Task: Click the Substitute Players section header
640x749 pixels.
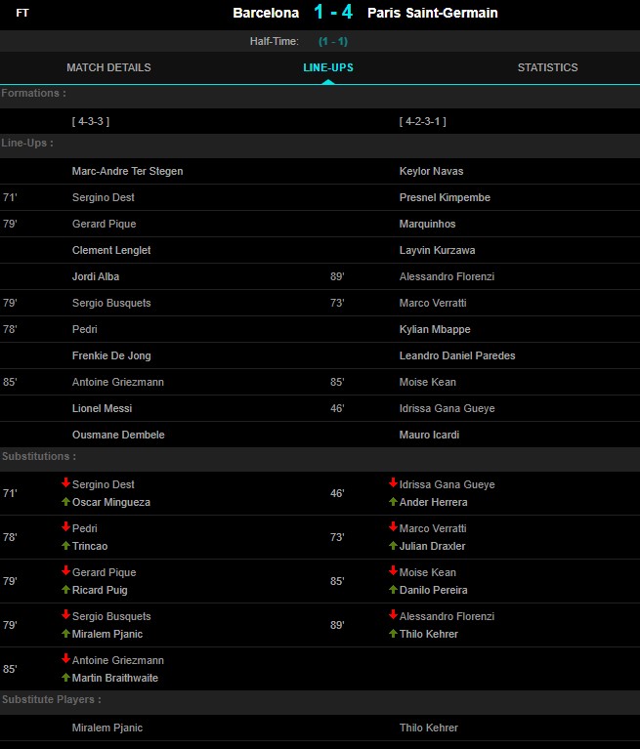Action: coord(51,699)
